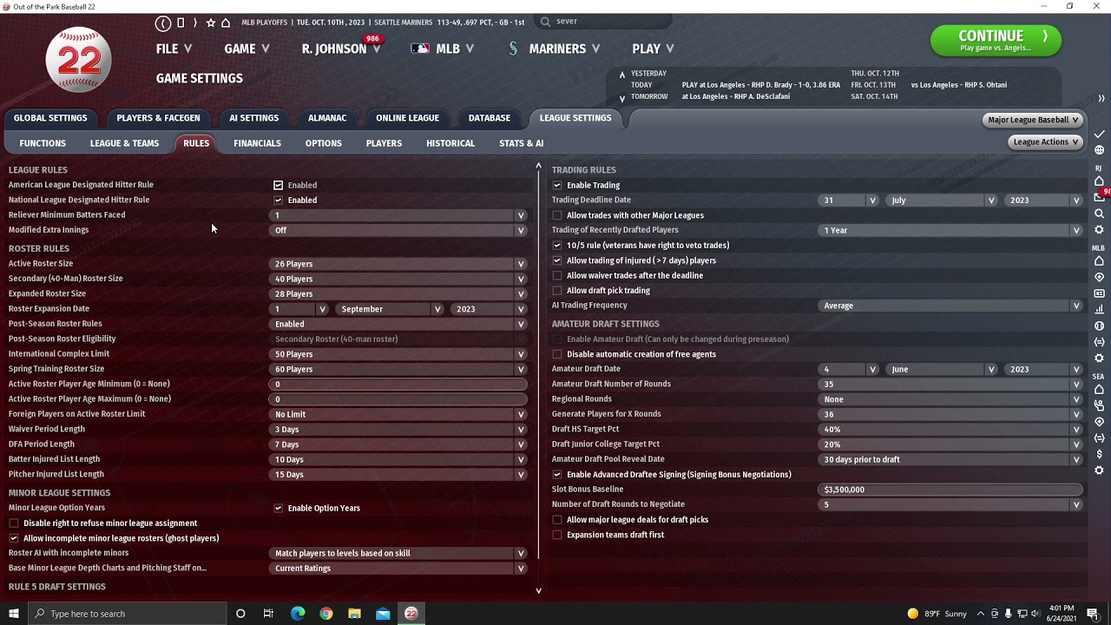
Task: Click the gear icon at bottom of SEA section
Action: [x=1099, y=470]
